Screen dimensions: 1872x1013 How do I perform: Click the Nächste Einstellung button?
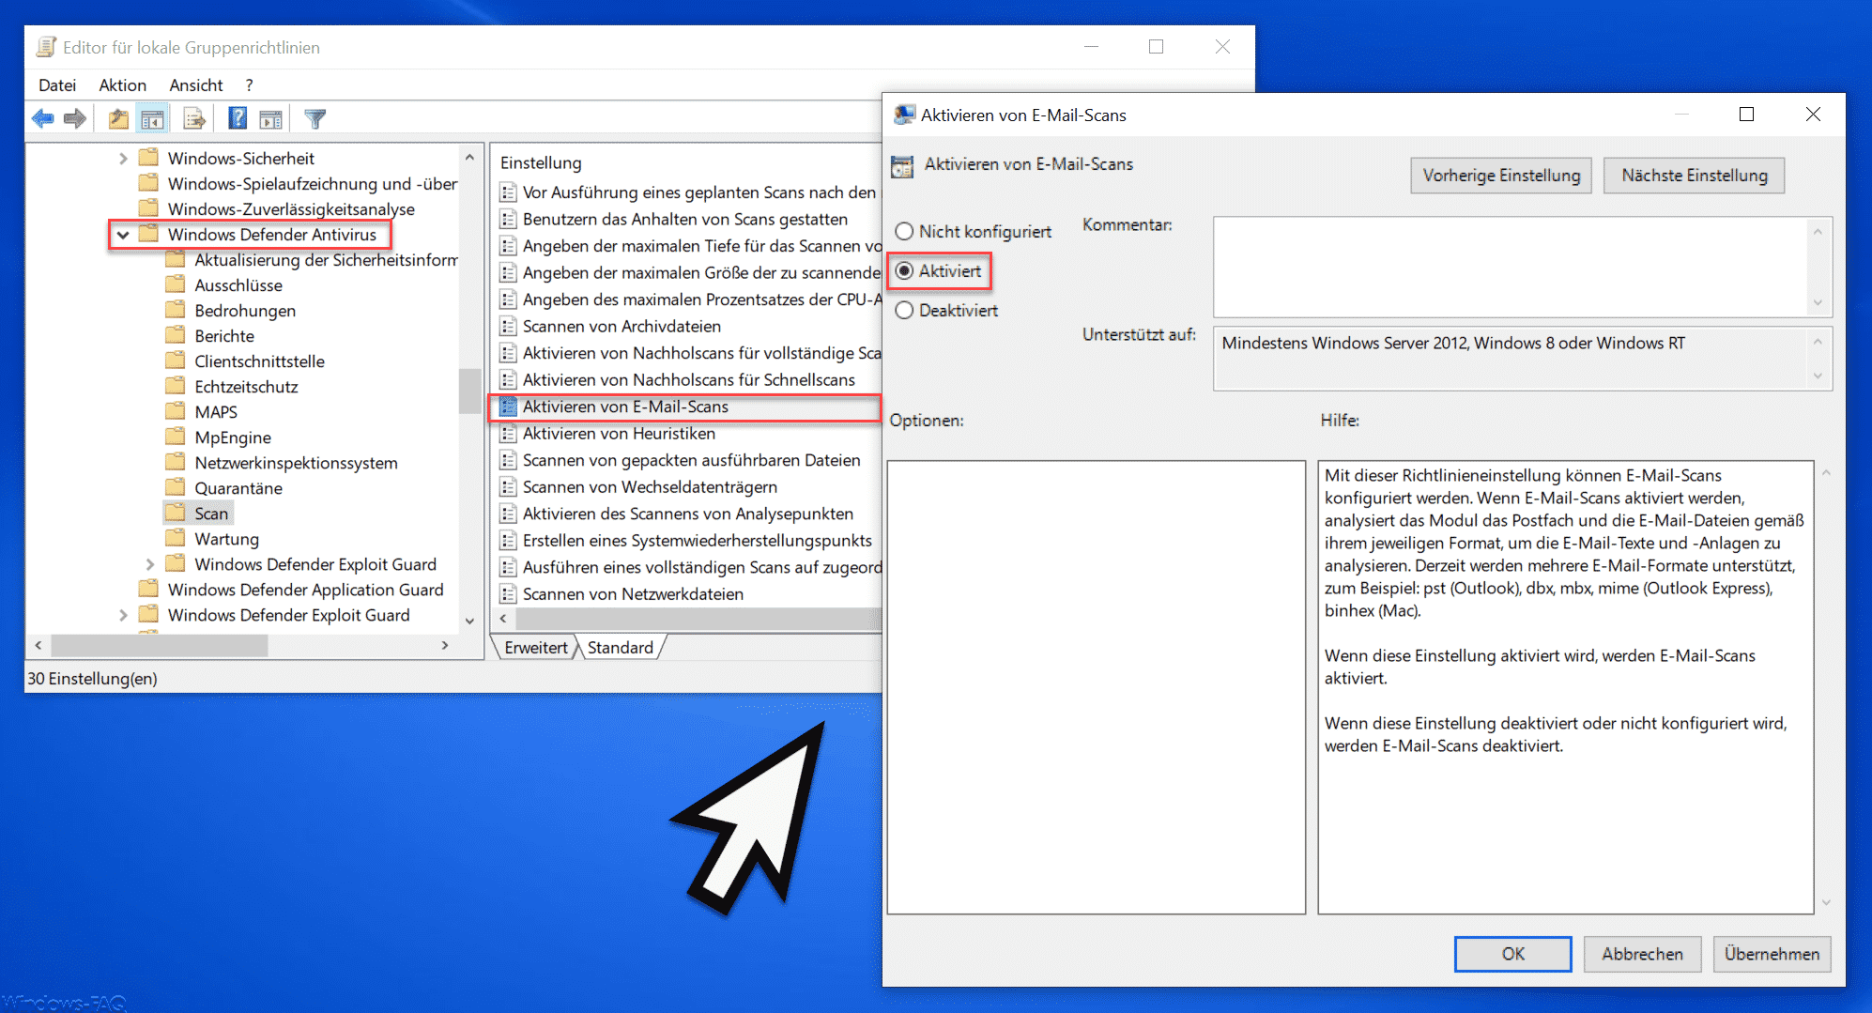click(1695, 176)
